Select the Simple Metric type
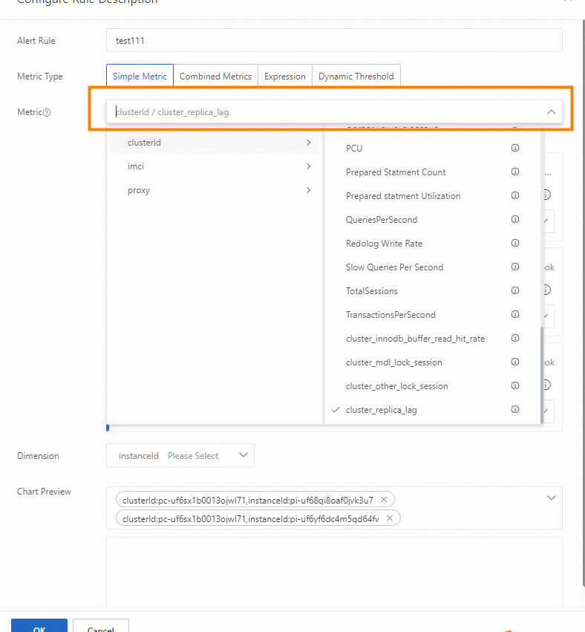The width and height of the screenshot is (585, 632). coord(140,76)
